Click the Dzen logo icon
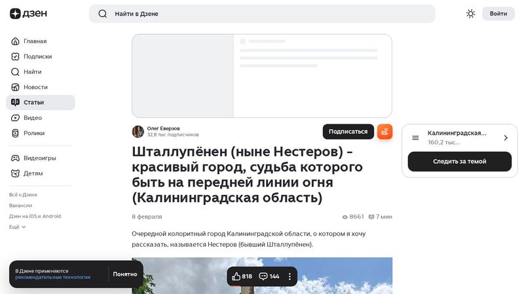Screen dimensions: 524x294 (x=15, y=14)
